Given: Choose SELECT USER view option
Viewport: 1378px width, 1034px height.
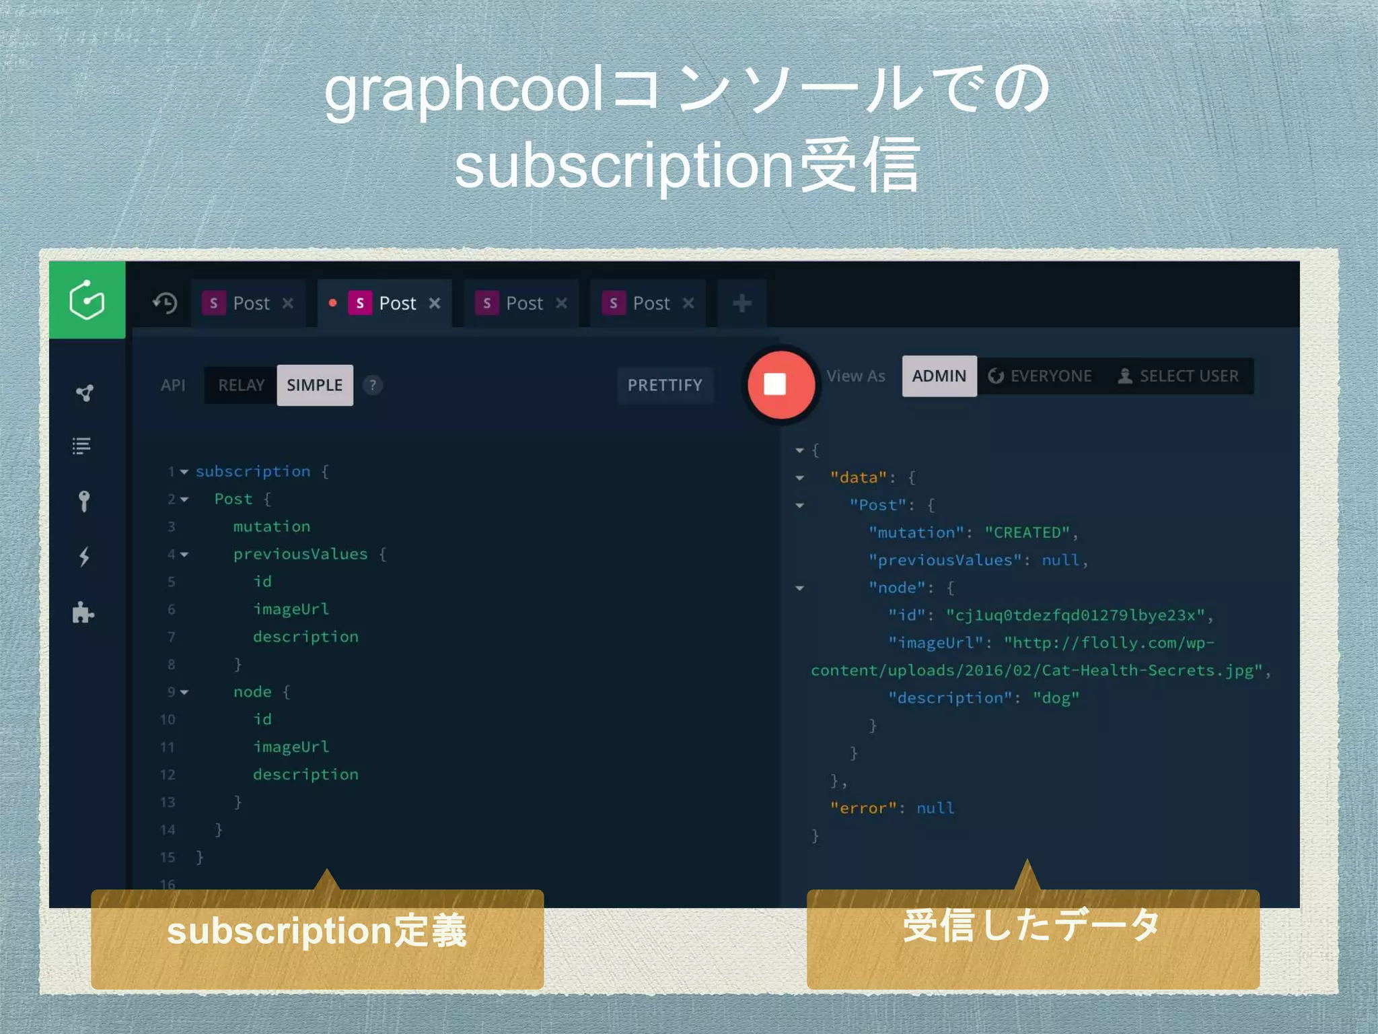Looking at the screenshot, I should (x=1177, y=376).
